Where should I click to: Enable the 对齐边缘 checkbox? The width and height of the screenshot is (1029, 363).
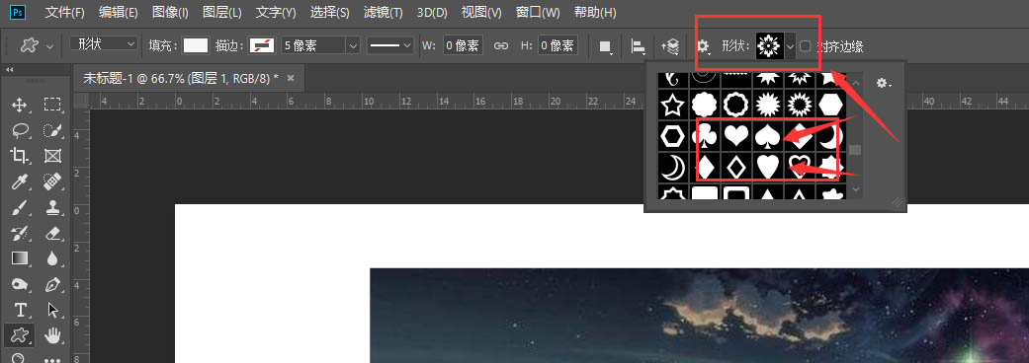coord(806,45)
